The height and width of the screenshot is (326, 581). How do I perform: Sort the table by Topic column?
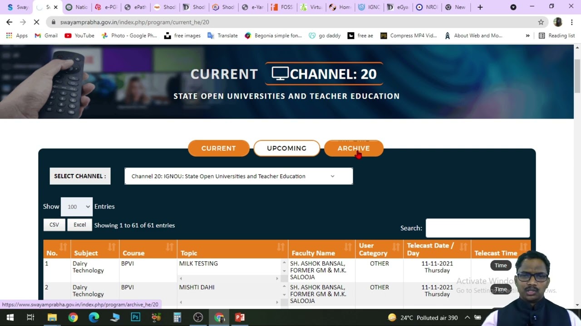[x=232, y=249]
